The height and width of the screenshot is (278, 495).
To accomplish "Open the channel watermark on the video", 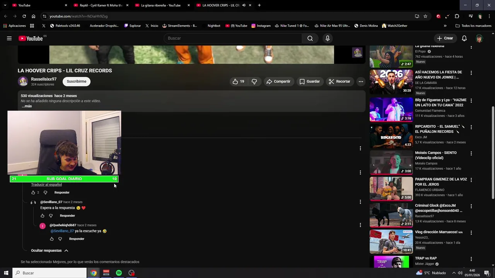I will 357,53.
